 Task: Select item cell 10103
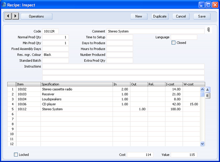28,94
